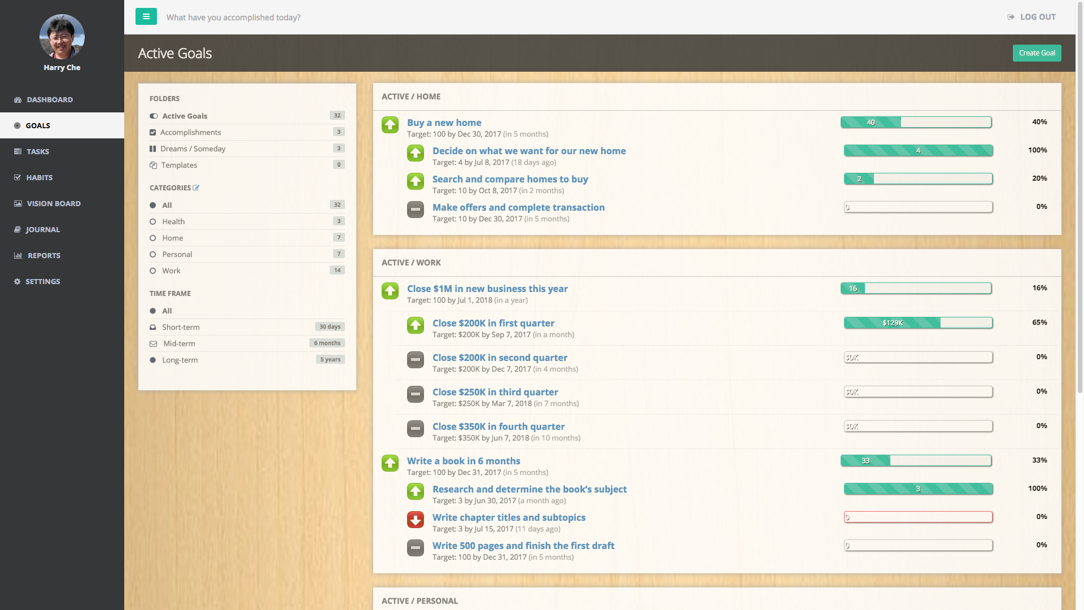Click gray minus icon beside Make offers goal
This screenshot has height=610, width=1084.
click(x=416, y=210)
